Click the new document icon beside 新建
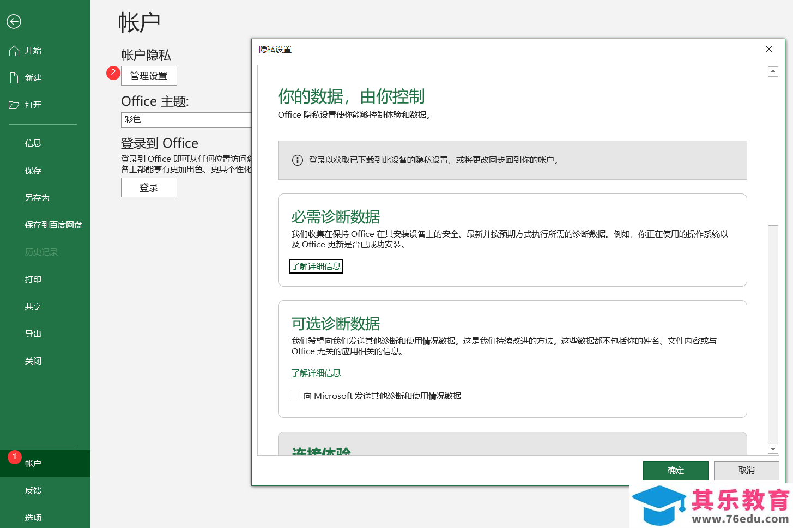 14,78
